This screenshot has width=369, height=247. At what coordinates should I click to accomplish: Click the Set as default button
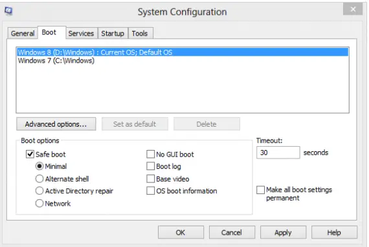135,124
